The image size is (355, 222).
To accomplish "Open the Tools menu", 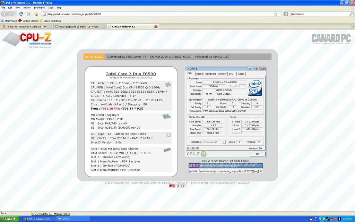I will 51,7.
